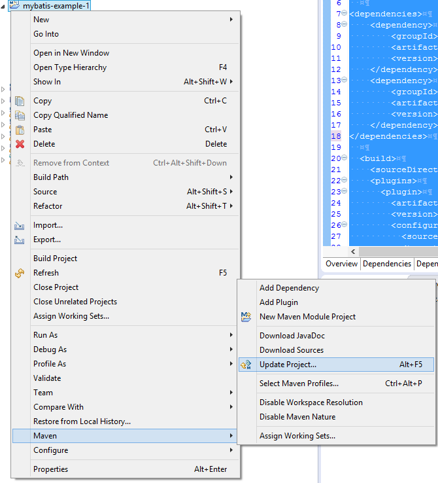Screen dimensions: 438x483
Task: Collapse the mybatis-example-1 project tree
Action: point(3,6)
